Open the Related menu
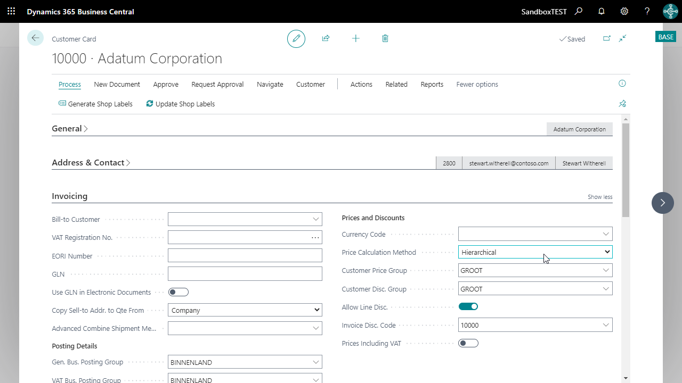Image resolution: width=682 pixels, height=383 pixels. click(396, 84)
